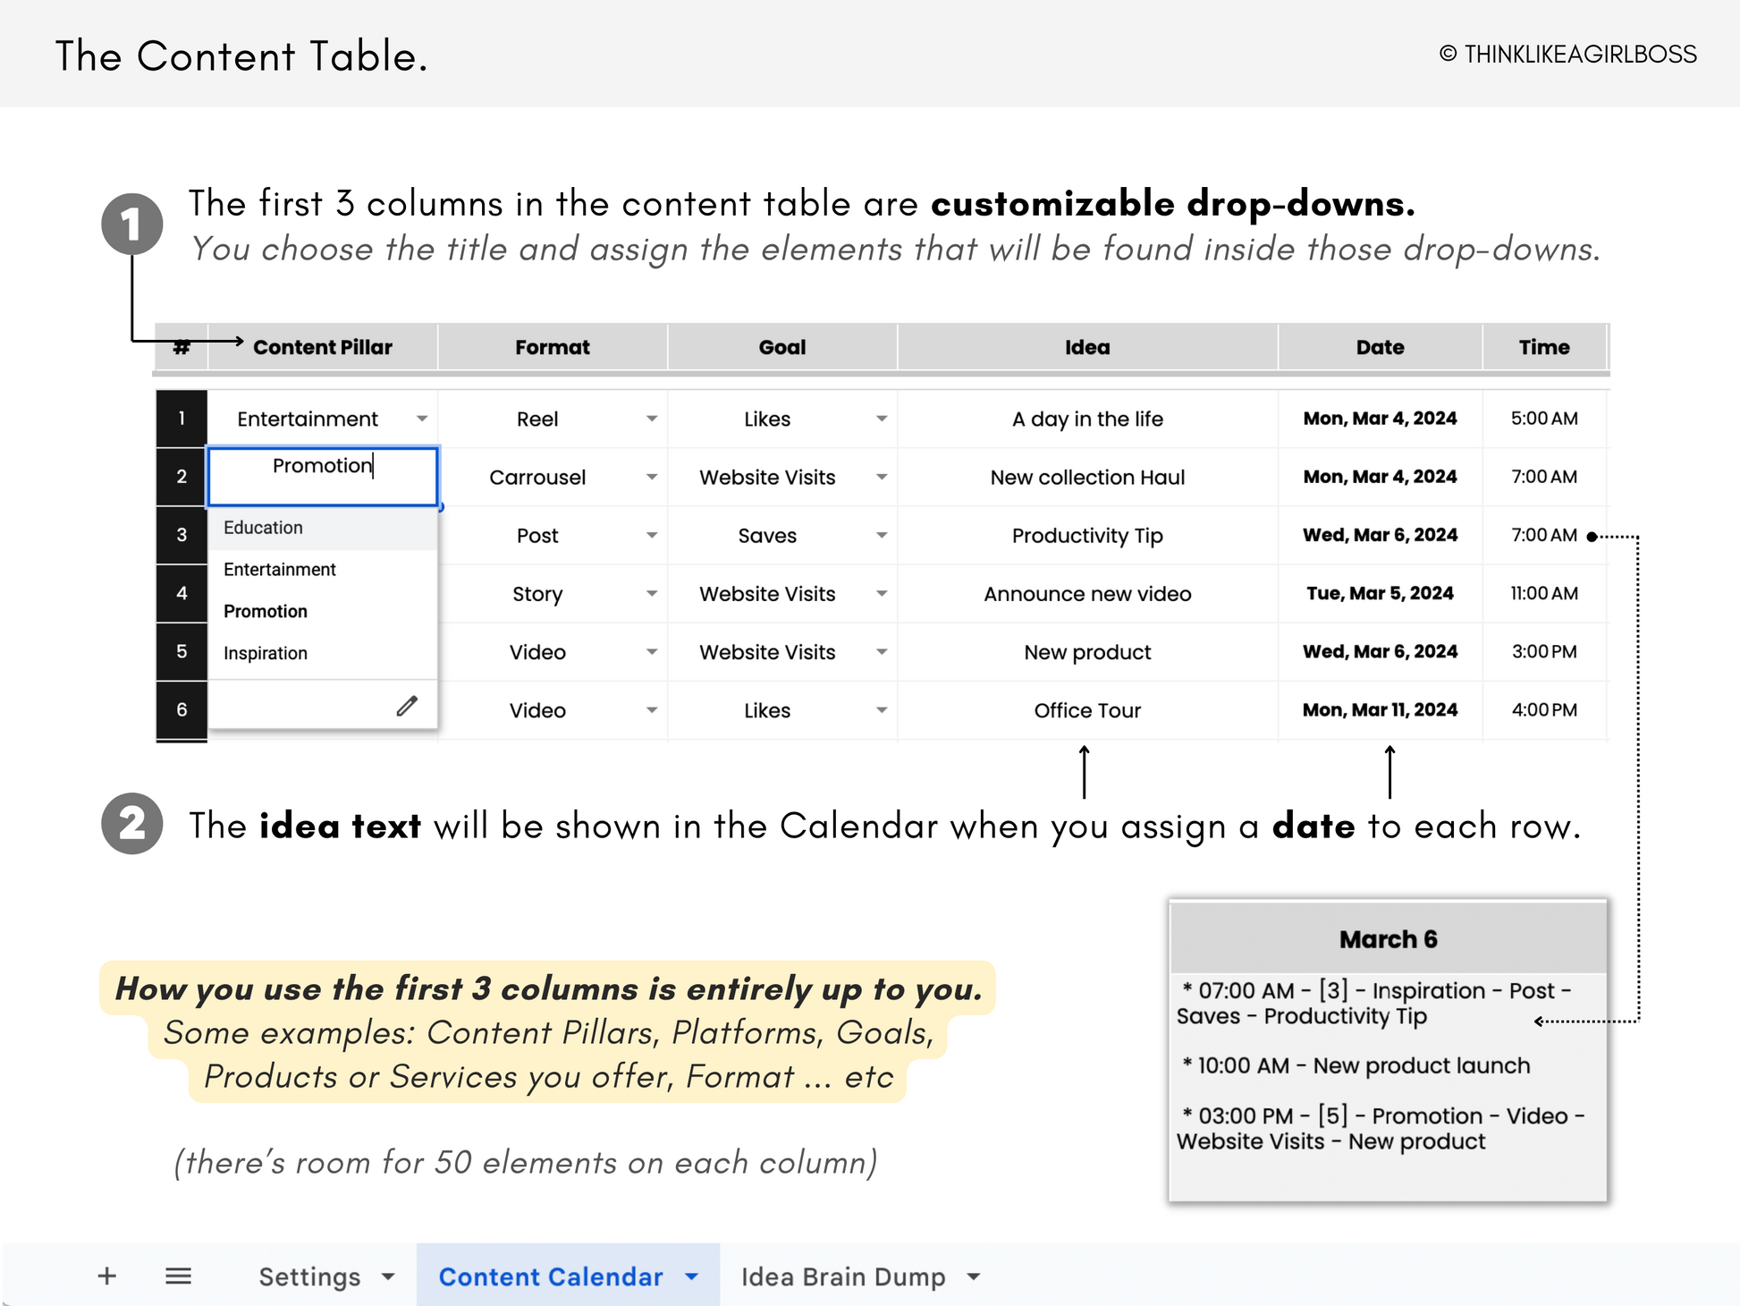Click the number 1 step badge
1740x1306 pixels.
(x=132, y=224)
